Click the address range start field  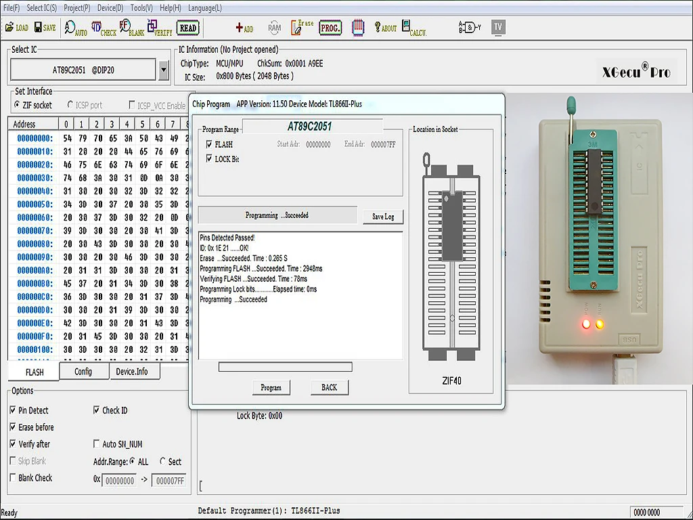click(118, 481)
